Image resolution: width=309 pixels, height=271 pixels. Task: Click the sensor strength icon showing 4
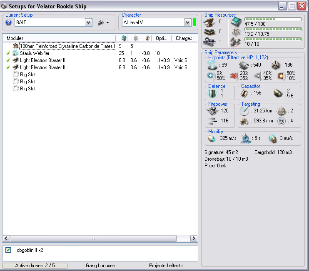click(x=282, y=121)
